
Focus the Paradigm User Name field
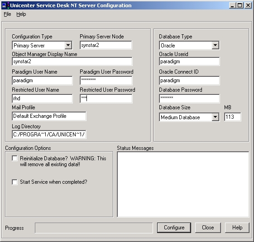tap(42, 80)
